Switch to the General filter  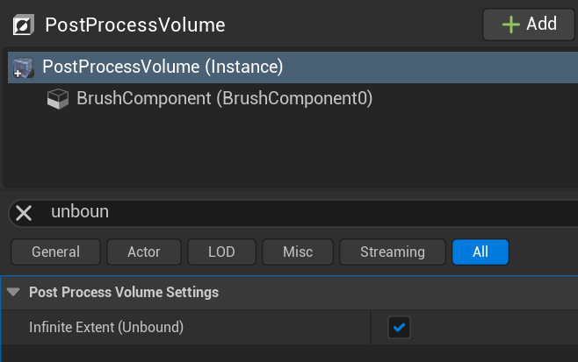pyautogui.click(x=55, y=252)
